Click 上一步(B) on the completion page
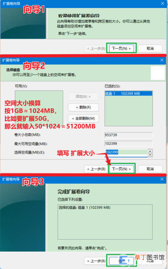Viewport: 168px width, 269px height. pos(96,261)
